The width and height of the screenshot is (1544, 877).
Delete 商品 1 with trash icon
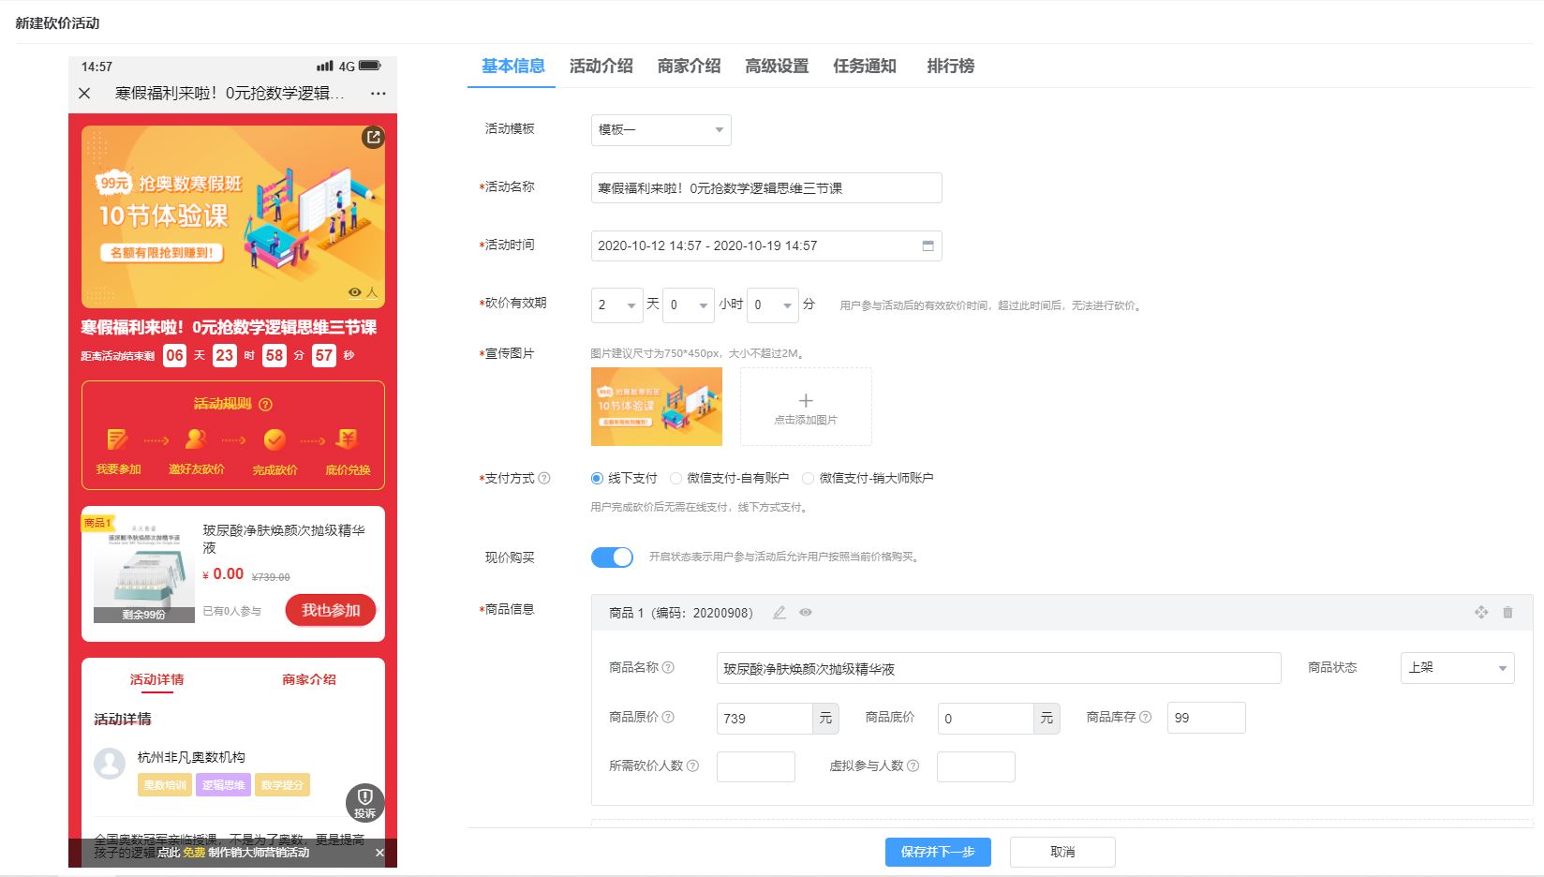pos(1507,612)
